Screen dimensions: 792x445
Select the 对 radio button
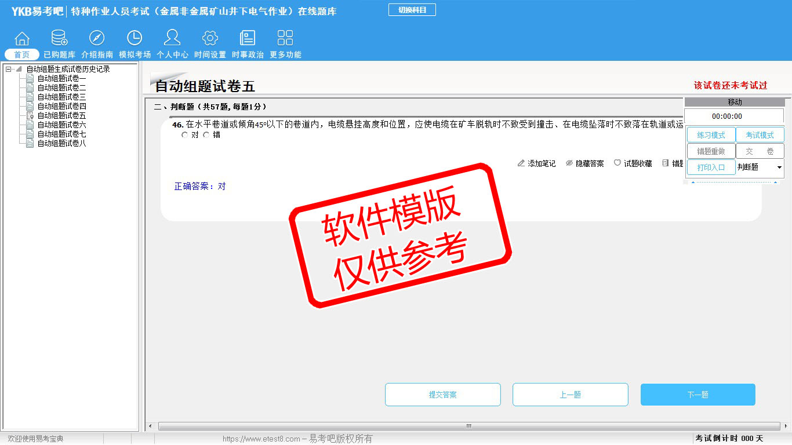pos(185,135)
